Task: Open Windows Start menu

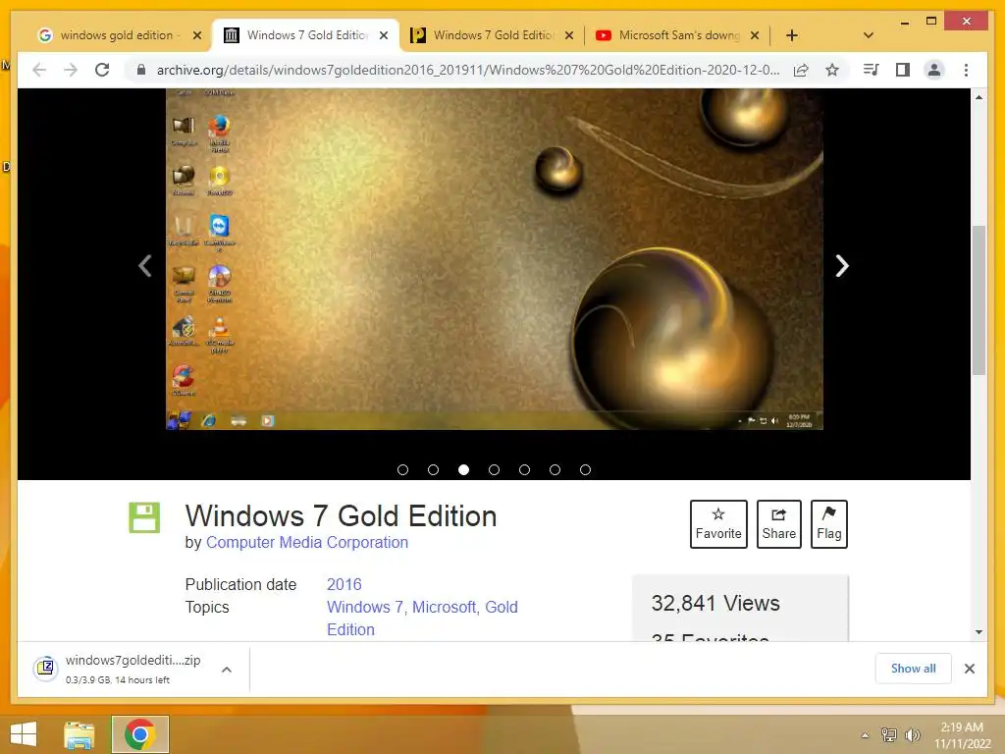Action: point(24,734)
